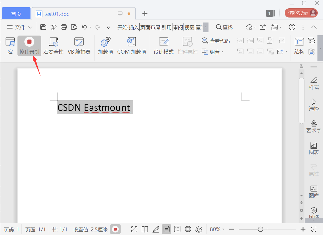
Task: Toggle 设计模式 design mode
Action: pyautogui.click(x=164, y=46)
